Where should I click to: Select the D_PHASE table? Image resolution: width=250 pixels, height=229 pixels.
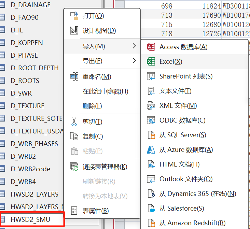(x=24, y=55)
